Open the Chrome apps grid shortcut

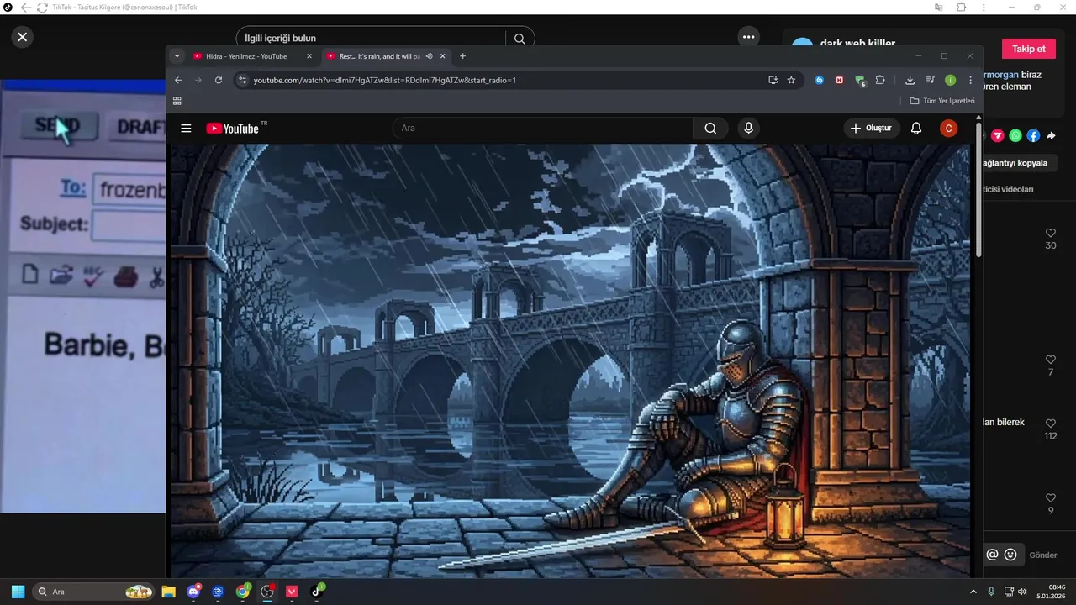click(x=177, y=101)
